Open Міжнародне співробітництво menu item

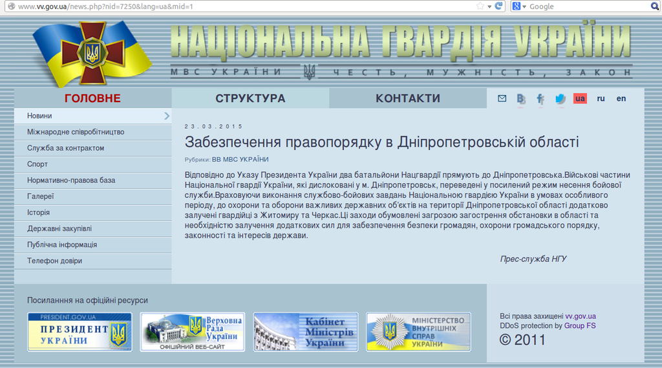93,132
